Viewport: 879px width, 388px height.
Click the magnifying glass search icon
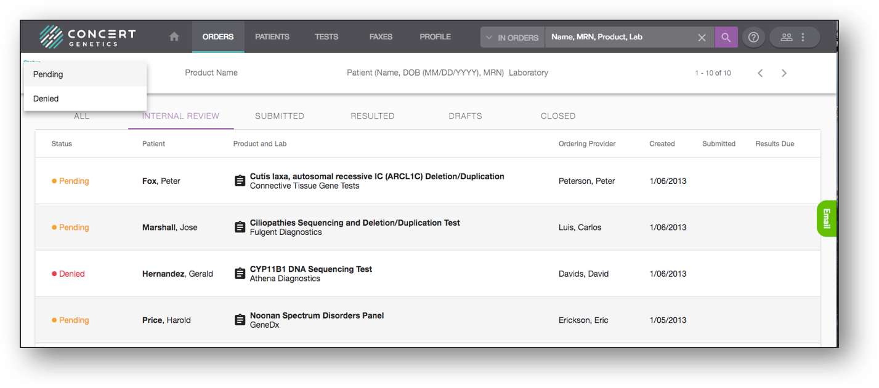726,37
